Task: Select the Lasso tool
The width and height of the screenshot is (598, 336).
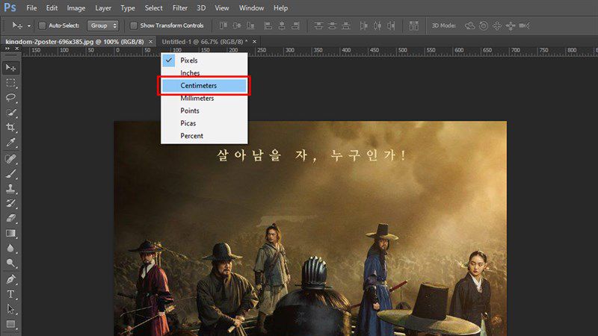Action: [x=10, y=98]
